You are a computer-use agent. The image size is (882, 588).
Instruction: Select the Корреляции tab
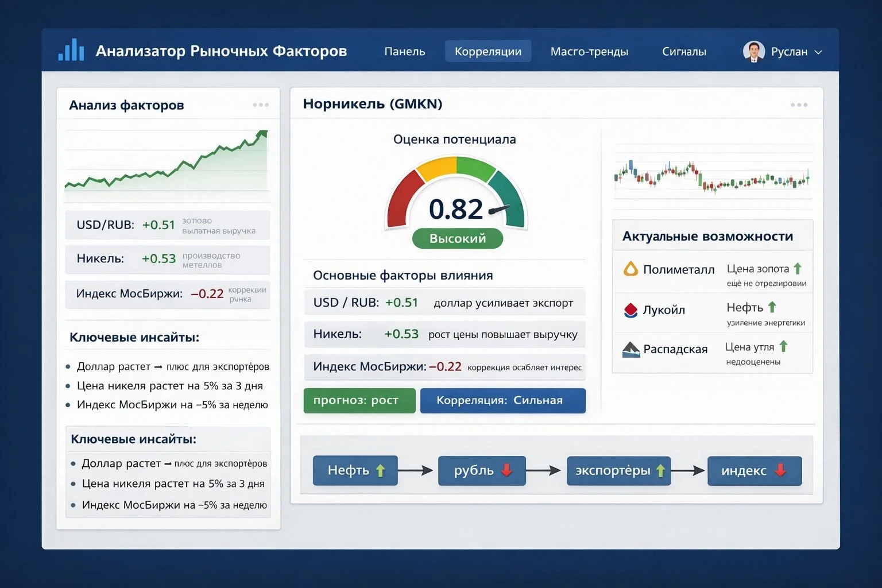click(488, 51)
